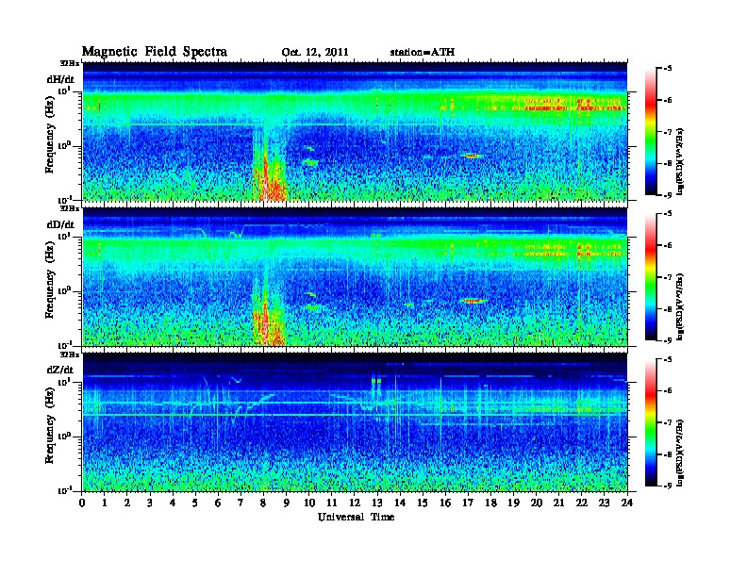
Task: Click the -9 tick on dH/dt color bar
Action: click(x=668, y=195)
